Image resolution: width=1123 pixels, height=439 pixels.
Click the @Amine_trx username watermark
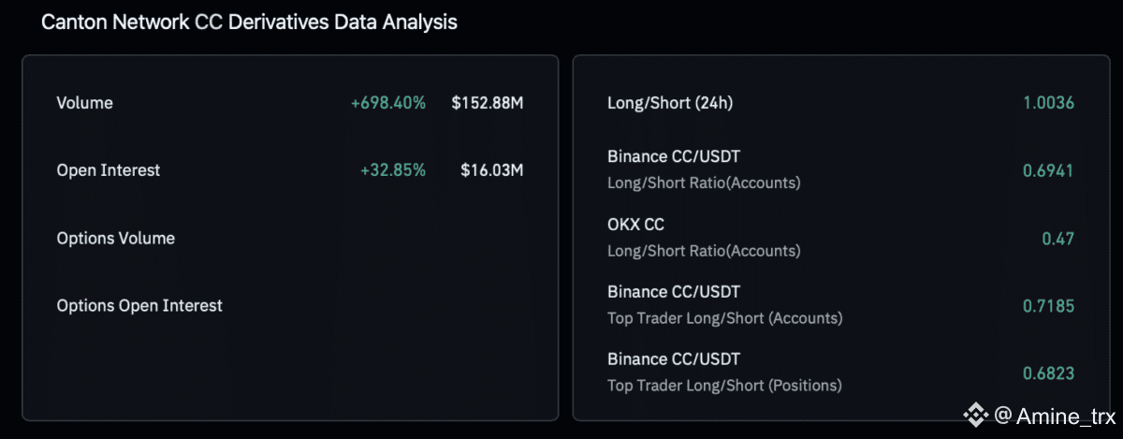tap(1055, 415)
